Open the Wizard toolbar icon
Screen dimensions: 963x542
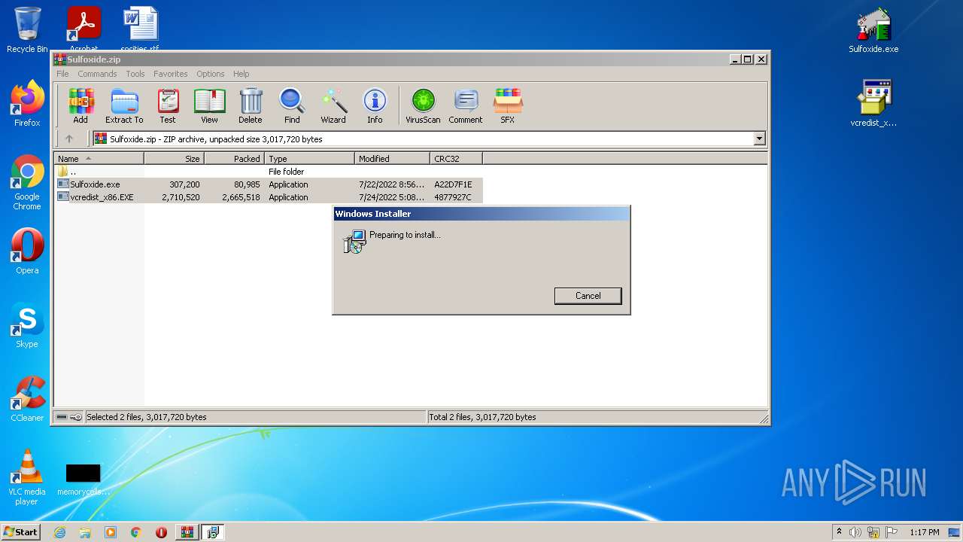click(x=333, y=105)
